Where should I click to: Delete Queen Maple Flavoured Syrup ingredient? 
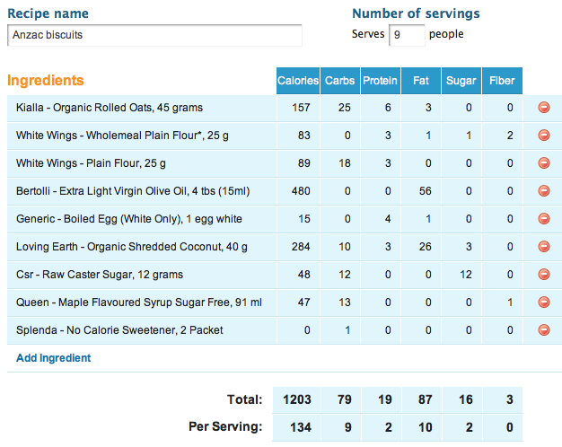point(544,302)
